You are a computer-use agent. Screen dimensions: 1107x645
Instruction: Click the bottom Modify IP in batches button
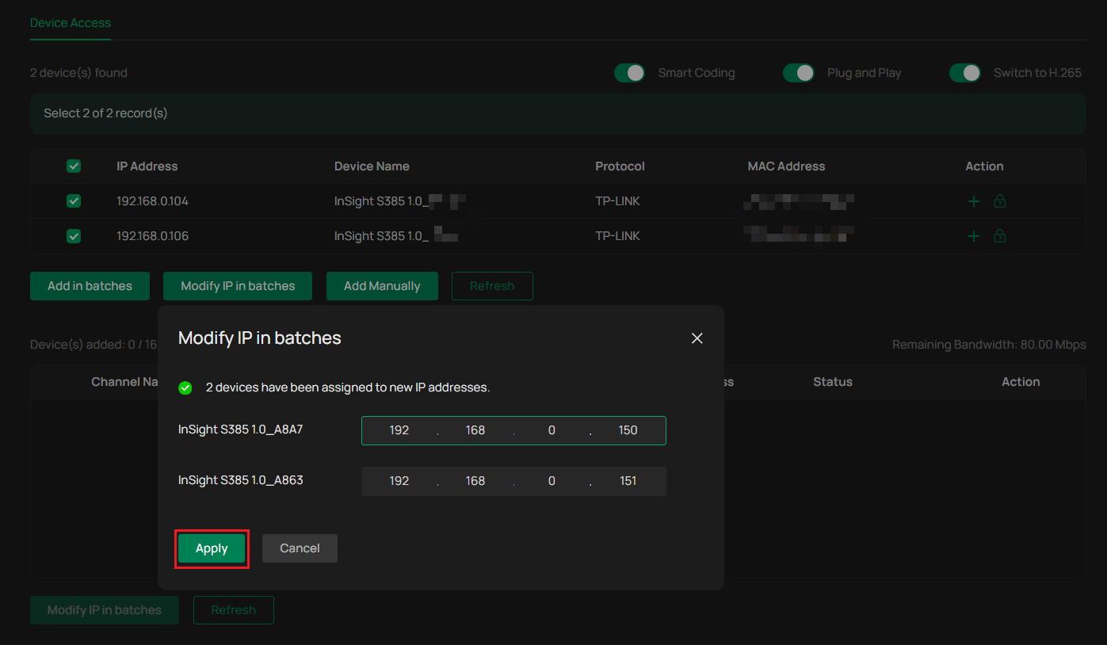105,610
